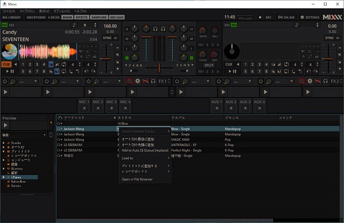This screenshot has width=344, height=223.
Task: Click the left deck reverse-play arrow icon
Action: 16,65
